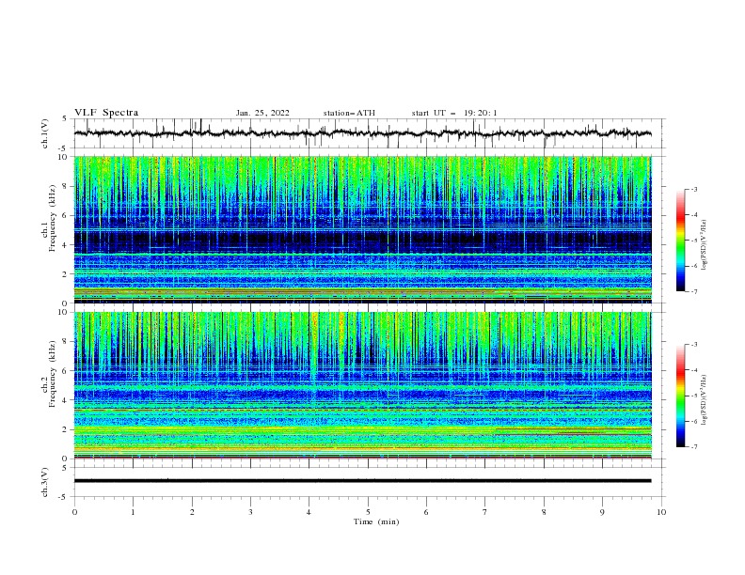This screenshot has height=575, width=745.
Task: Select the date text "Jan. 25, 2022"
Action: pos(262,113)
